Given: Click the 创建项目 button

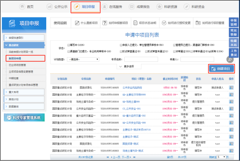Looking at the screenshot, I should tap(221, 69).
